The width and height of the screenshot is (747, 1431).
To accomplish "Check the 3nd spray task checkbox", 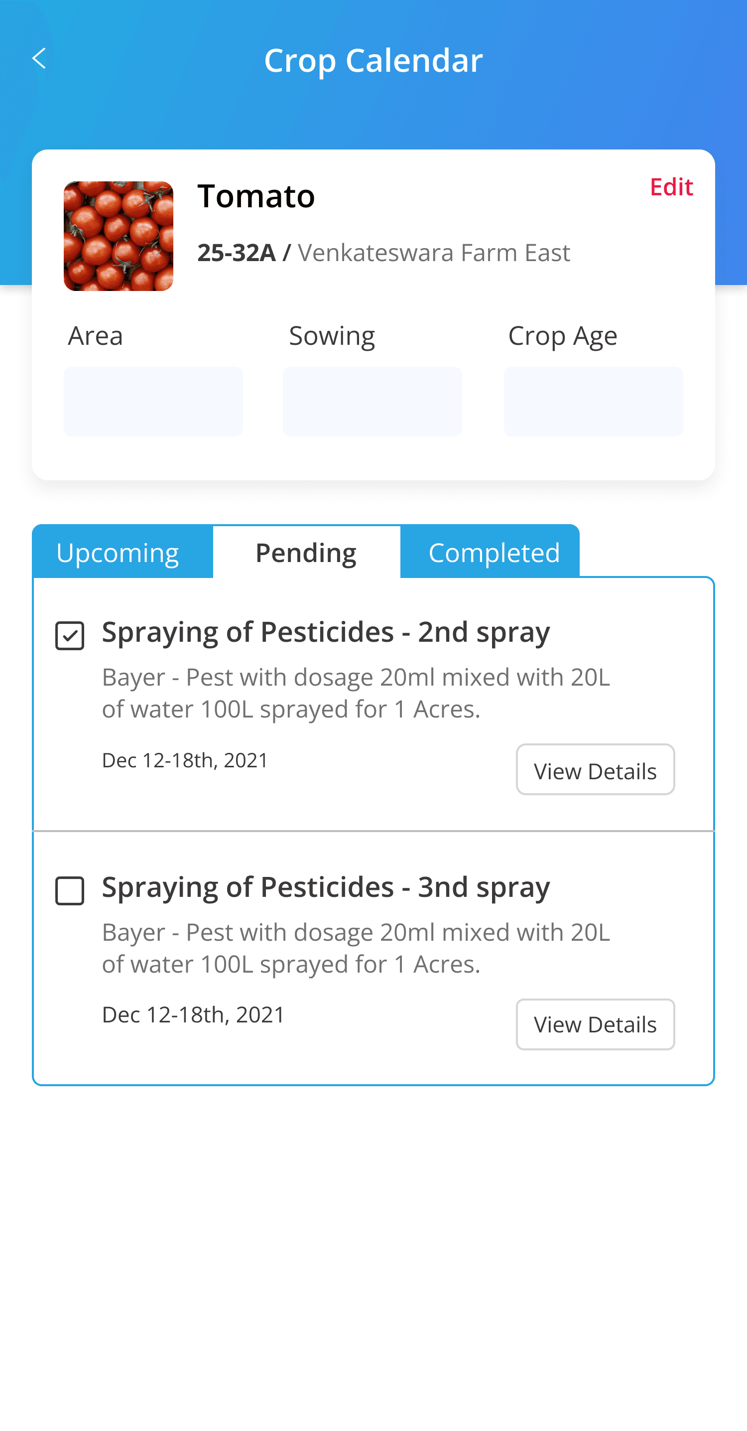I will coord(70,891).
